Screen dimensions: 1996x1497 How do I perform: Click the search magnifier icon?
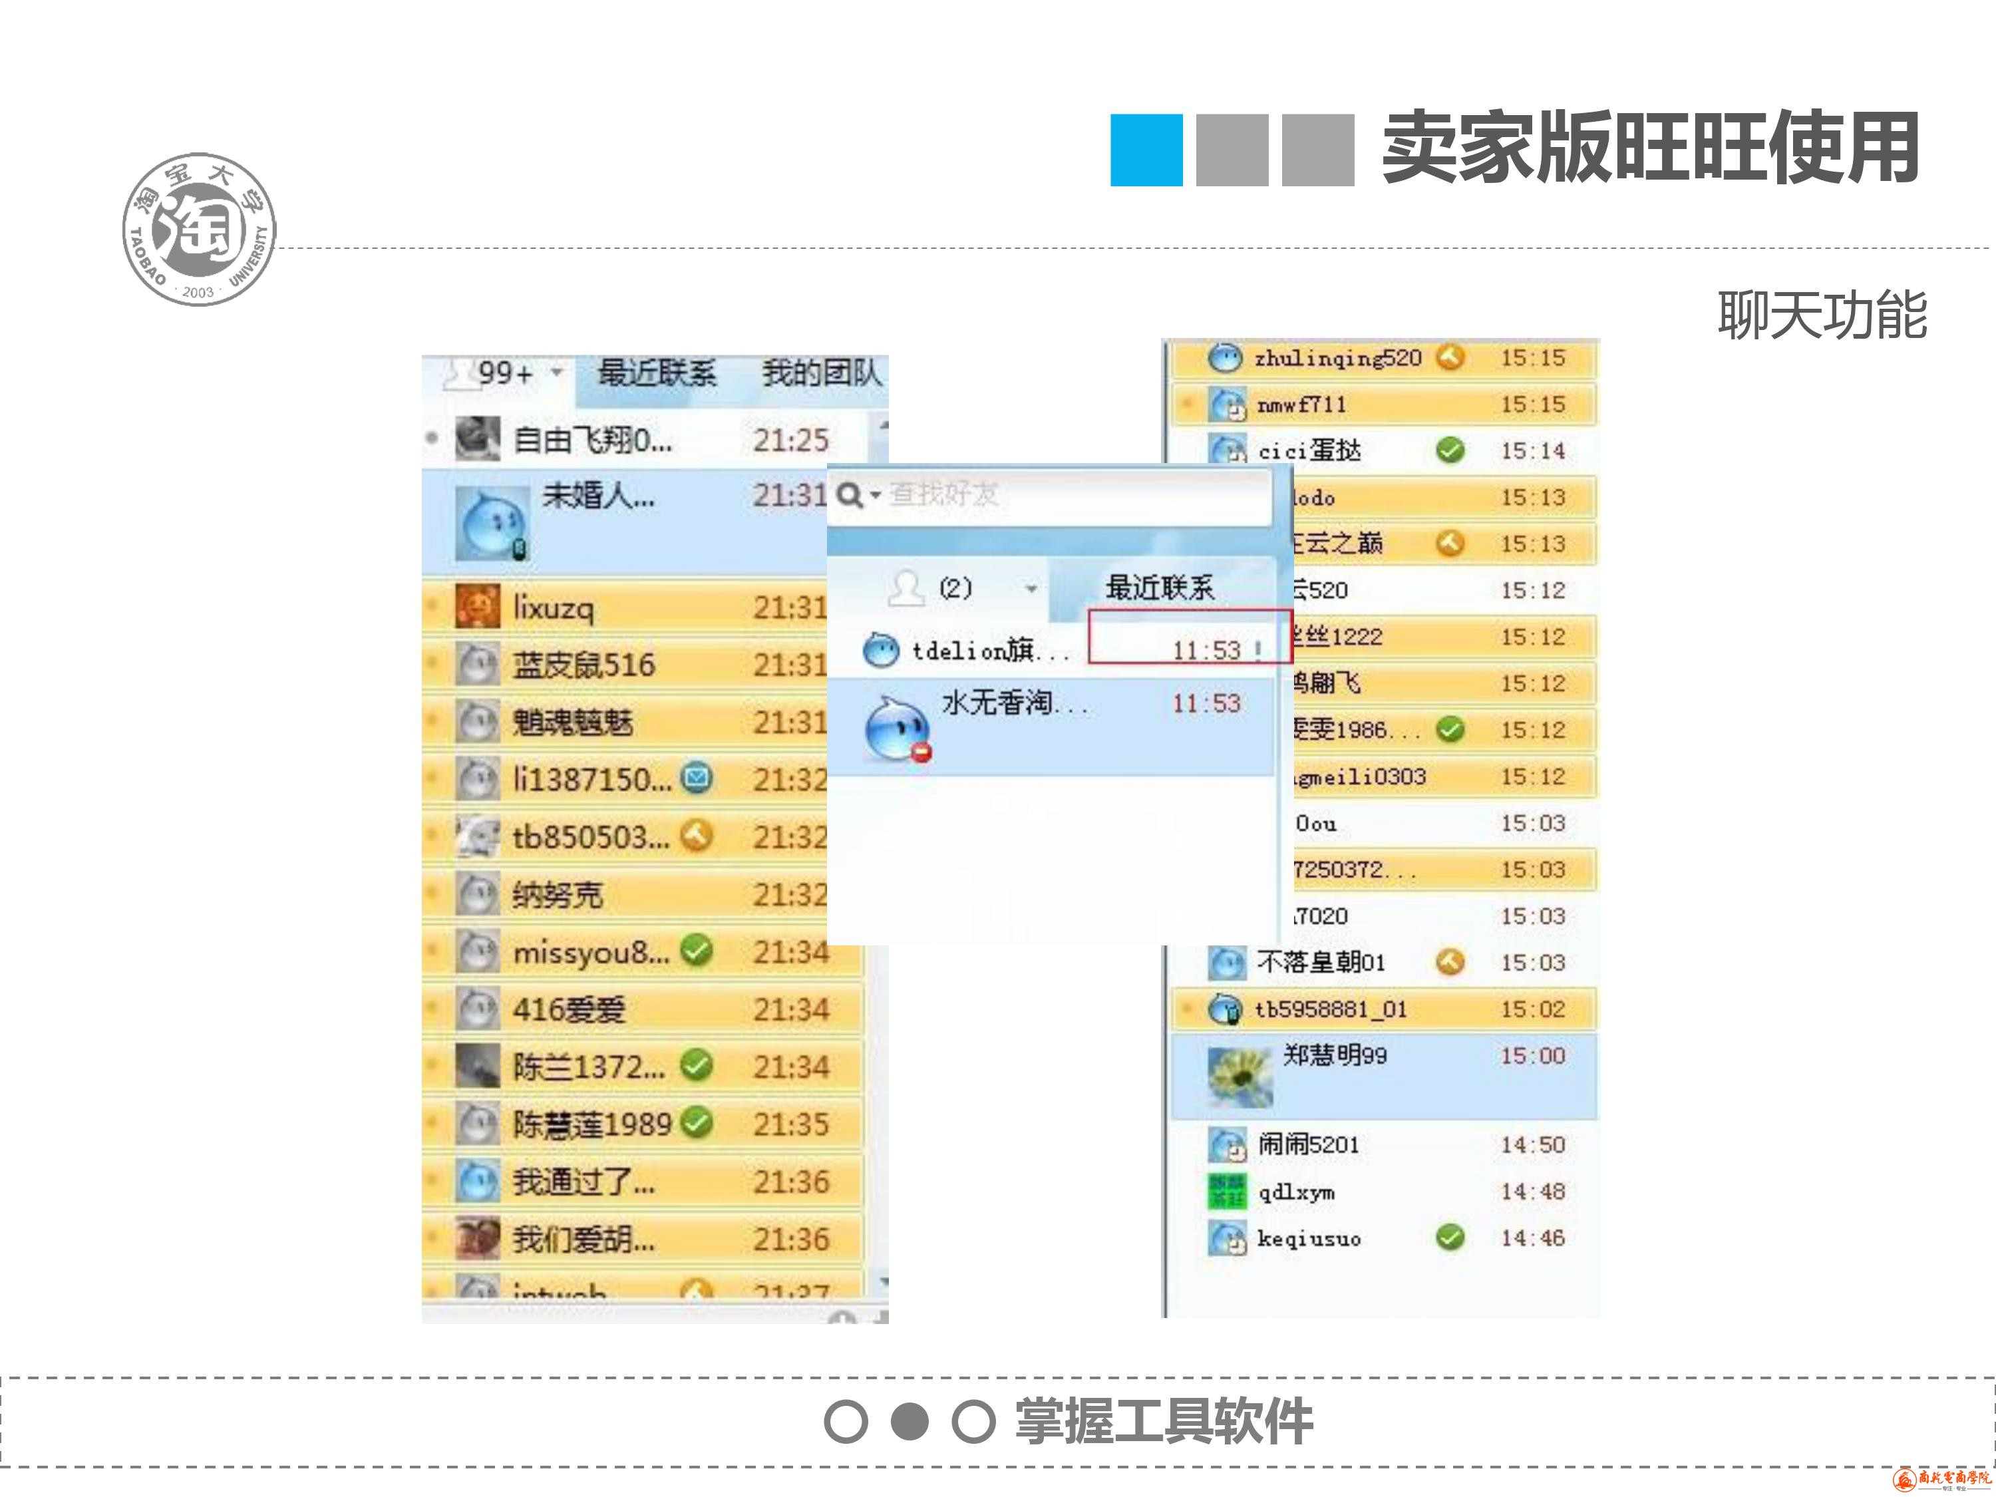[849, 494]
